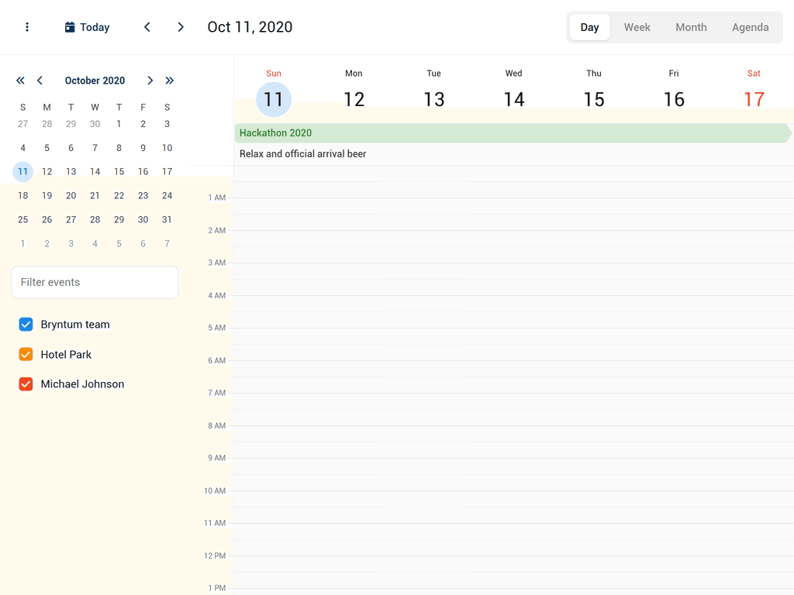The width and height of the screenshot is (794, 595).
Task: Click October 2020 month title
Action: point(95,81)
